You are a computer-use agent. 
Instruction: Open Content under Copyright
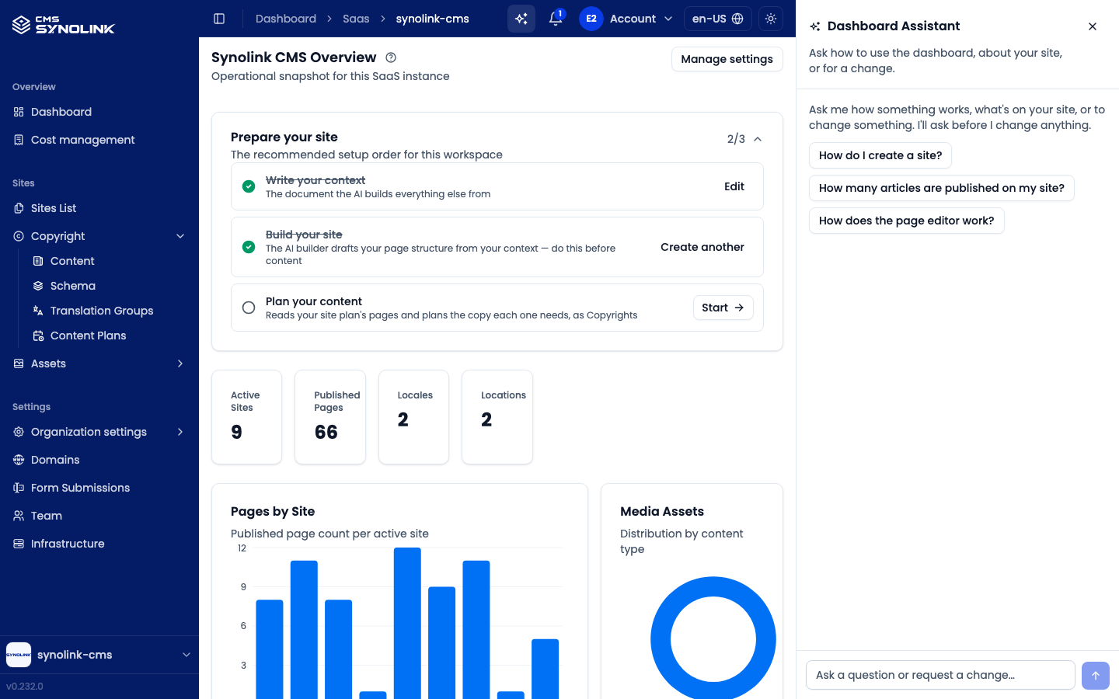click(x=109, y=261)
